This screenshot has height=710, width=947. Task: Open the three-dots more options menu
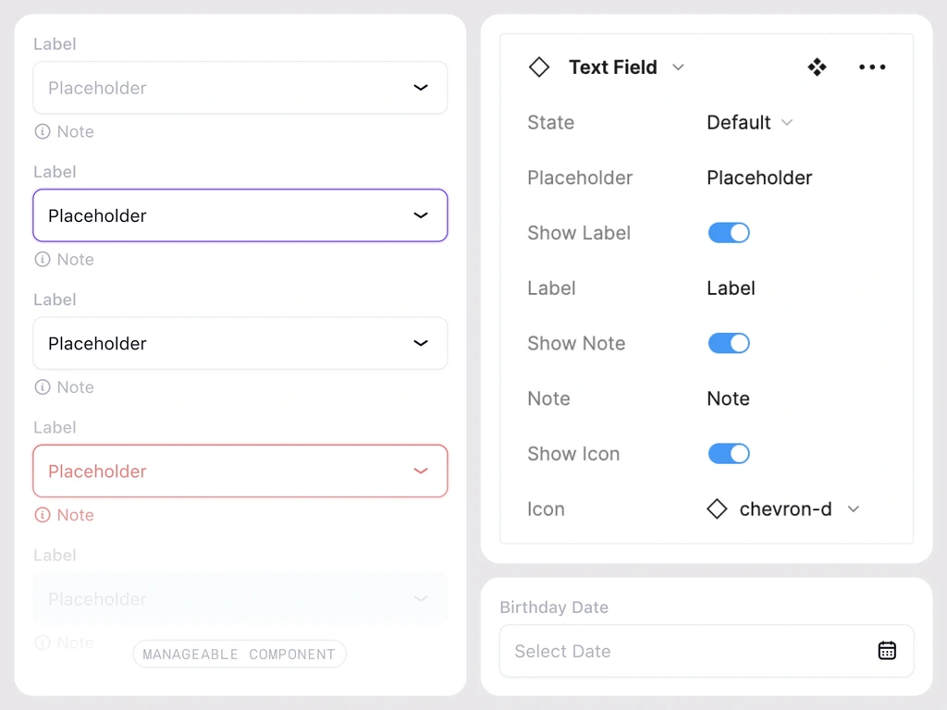(x=872, y=67)
